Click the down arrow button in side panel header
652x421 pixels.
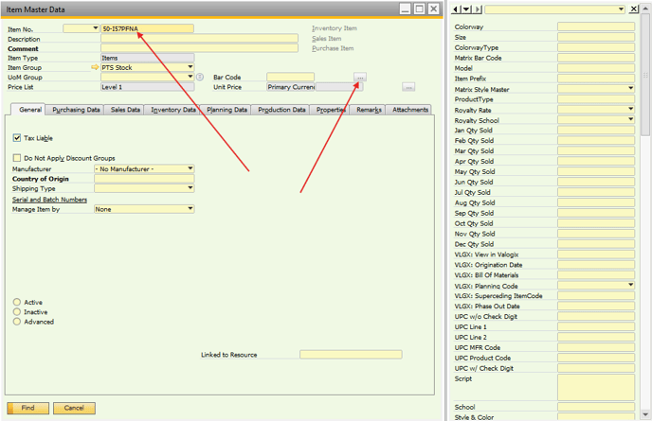pos(466,9)
